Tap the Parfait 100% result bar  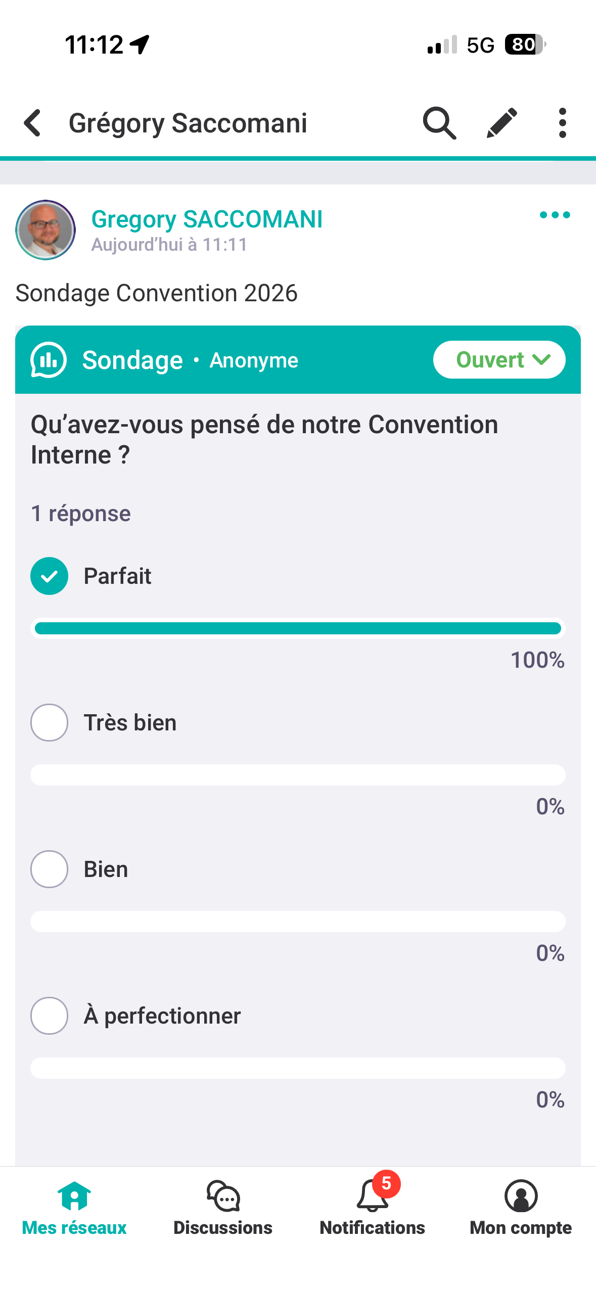pos(298,629)
